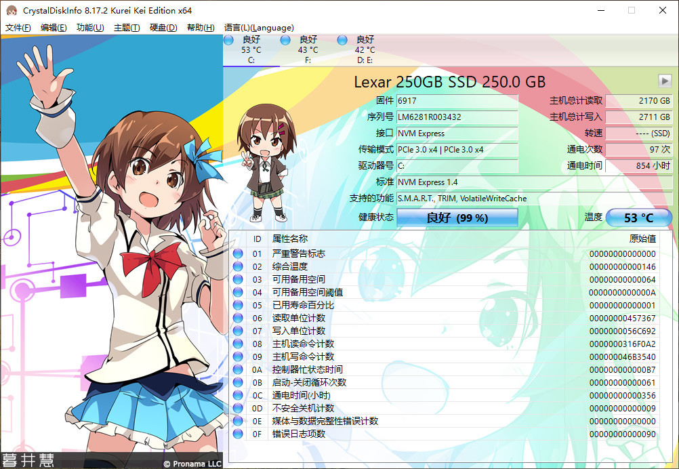
Task: Open the 硬盘(D) disk selection menu
Action: click(x=163, y=28)
